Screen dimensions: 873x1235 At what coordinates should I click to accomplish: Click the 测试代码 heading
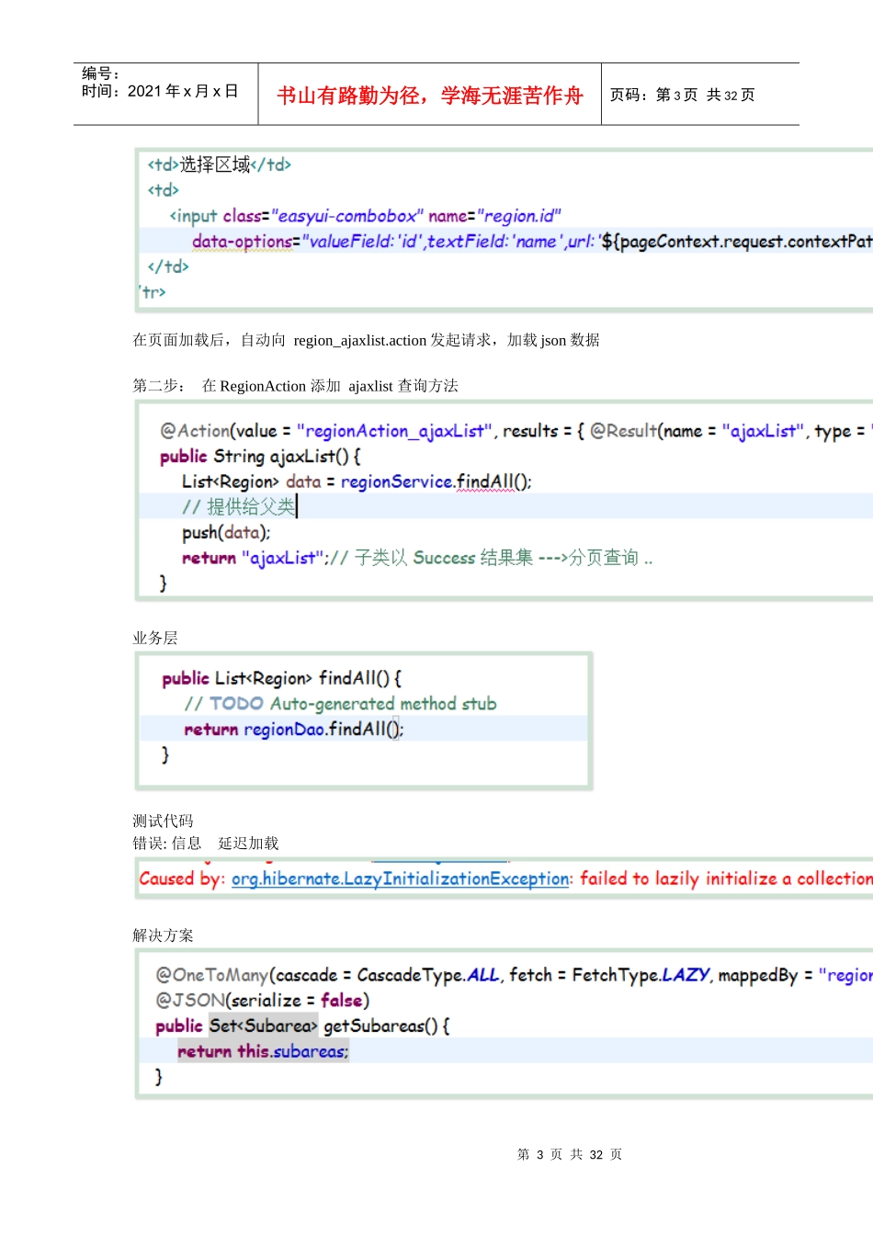163,821
